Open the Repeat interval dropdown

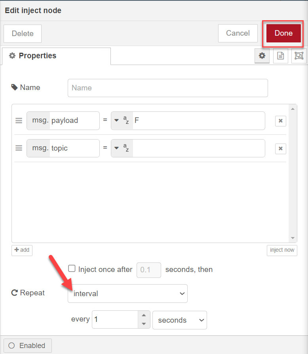(x=127, y=293)
